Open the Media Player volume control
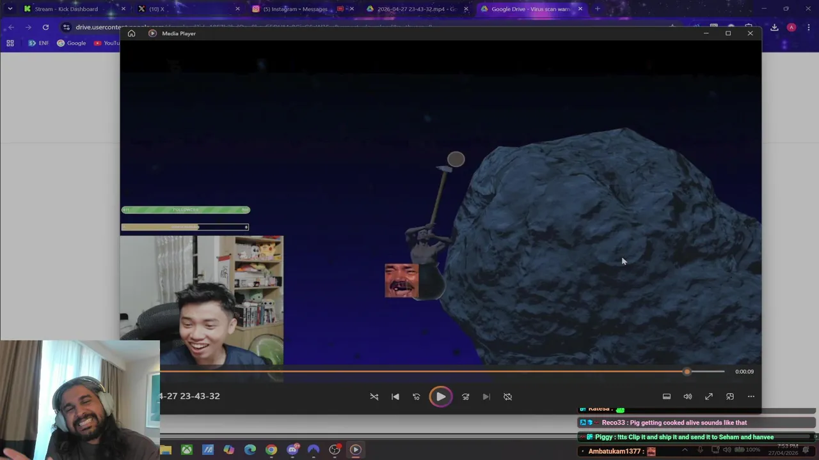Screen dimensions: 819x460 click(687, 397)
